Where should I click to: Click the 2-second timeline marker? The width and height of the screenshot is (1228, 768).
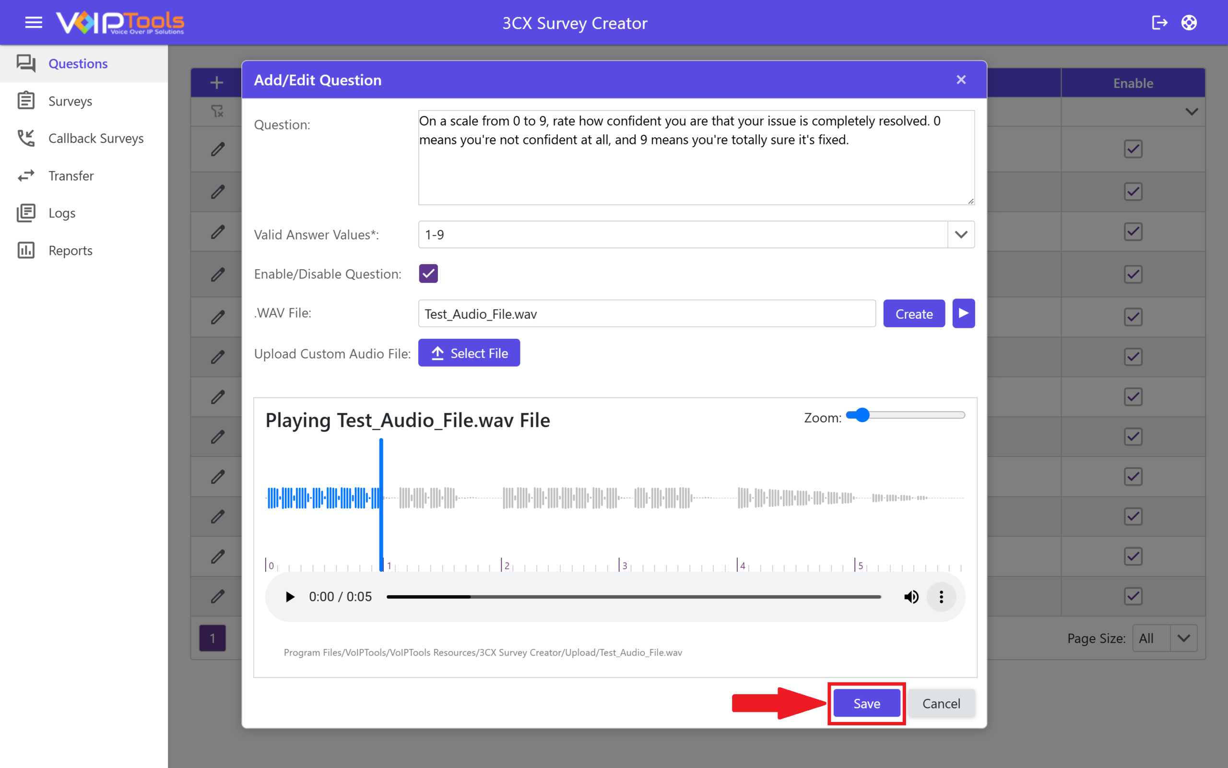point(506,565)
